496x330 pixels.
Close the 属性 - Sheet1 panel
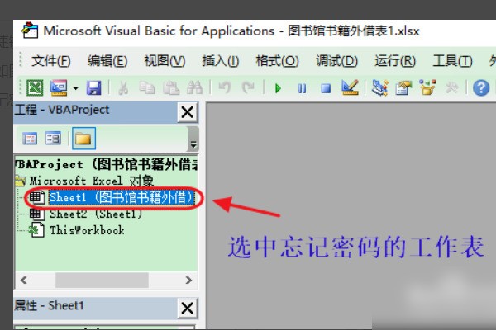(188, 308)
